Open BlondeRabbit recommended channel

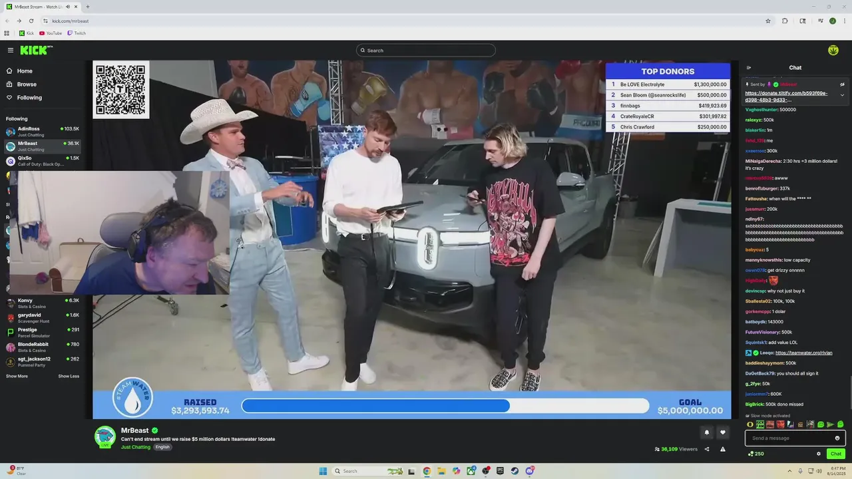(x=43, y=347)
